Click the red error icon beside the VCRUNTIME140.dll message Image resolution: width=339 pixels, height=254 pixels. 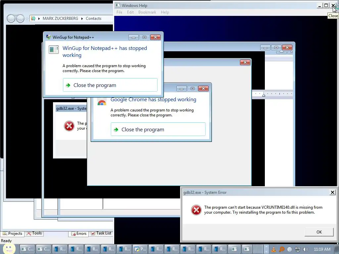point(196,210)
